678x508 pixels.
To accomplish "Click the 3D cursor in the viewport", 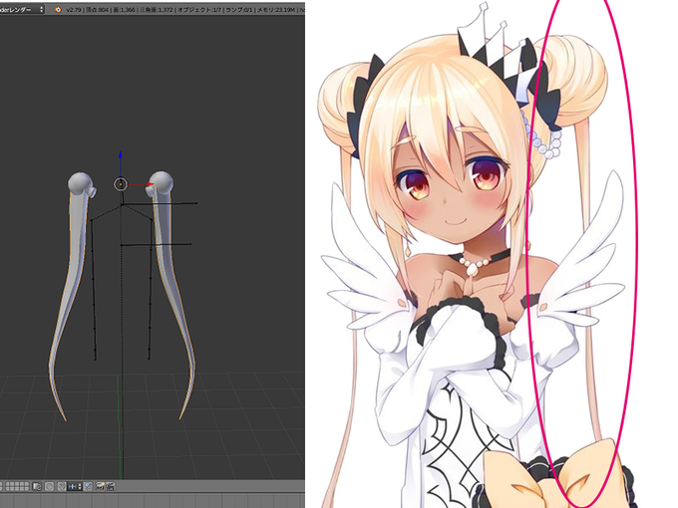I will coord(121,184).
